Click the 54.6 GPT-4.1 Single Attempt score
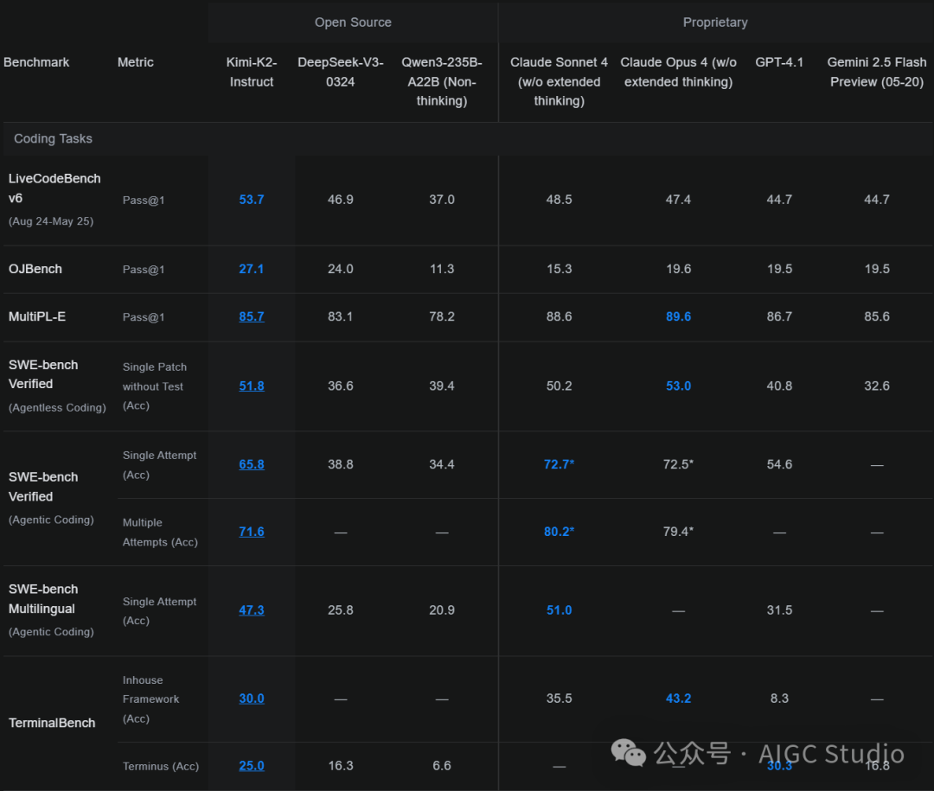This screenshot has width=934, height=791. [779, 464]
